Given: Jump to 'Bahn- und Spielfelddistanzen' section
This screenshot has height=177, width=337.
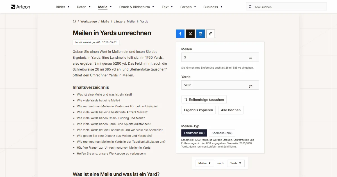Looking at the screenshot, I should 114,124.
